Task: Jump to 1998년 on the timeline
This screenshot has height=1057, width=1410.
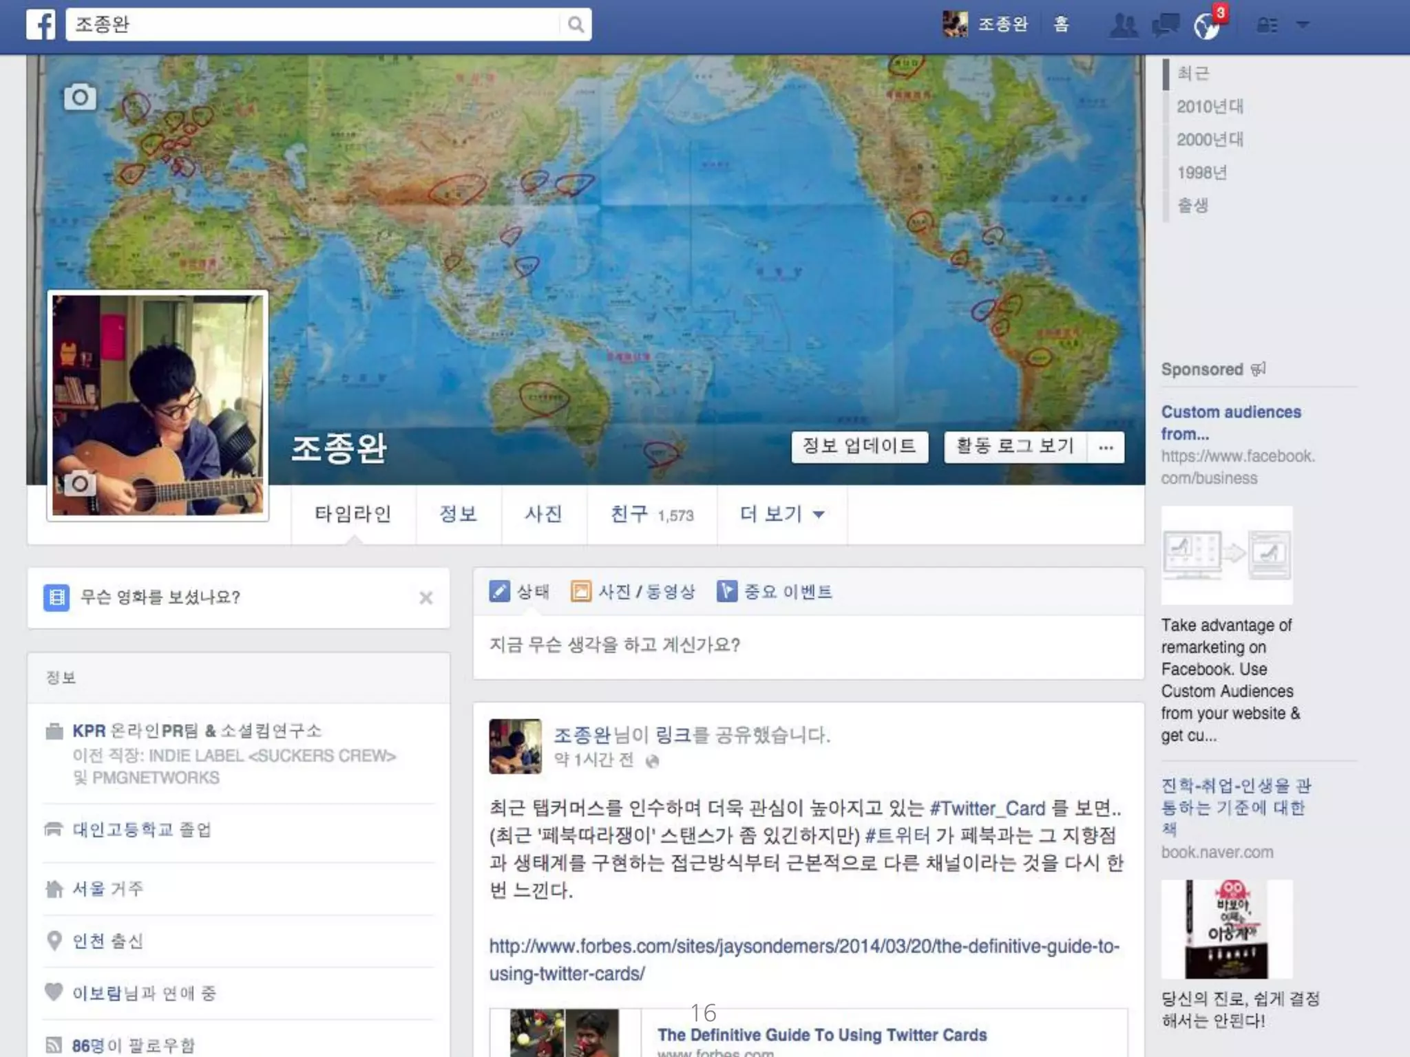Action: (x=1201, y=173)
